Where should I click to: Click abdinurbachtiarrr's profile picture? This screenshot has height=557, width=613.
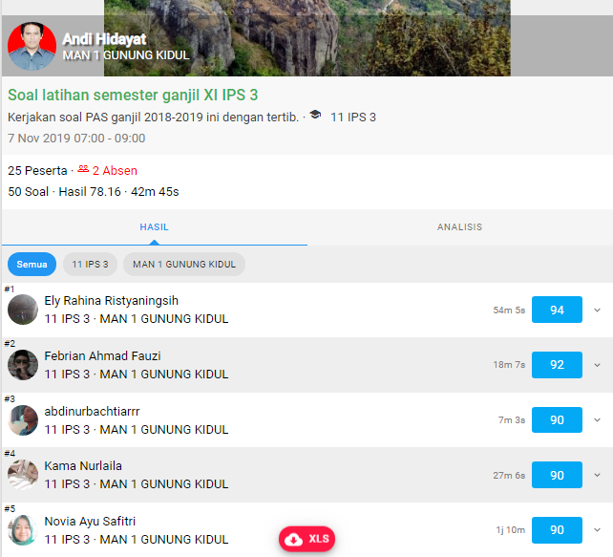coord(23,420)
